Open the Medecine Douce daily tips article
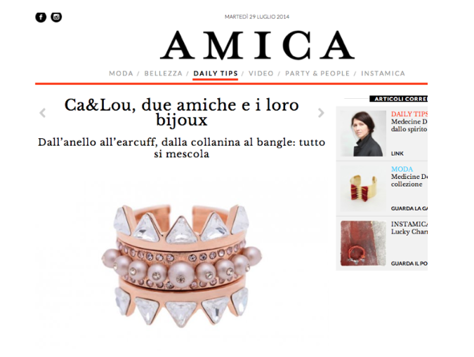The height and width of the screenshot is (357, 474). pyautogui.click(x=409, y=126)
